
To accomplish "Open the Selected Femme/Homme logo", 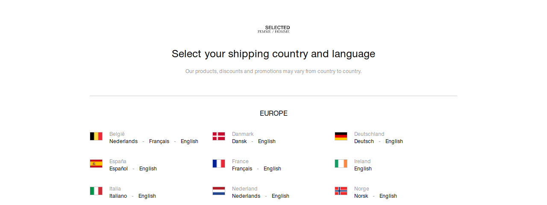I will click(273, 29).
